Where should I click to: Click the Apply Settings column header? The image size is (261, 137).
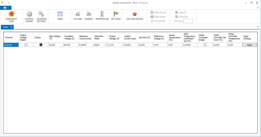coord(250,38)
